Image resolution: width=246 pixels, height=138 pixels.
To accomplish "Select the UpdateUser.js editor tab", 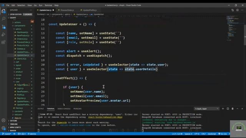I will click(45, 10).
